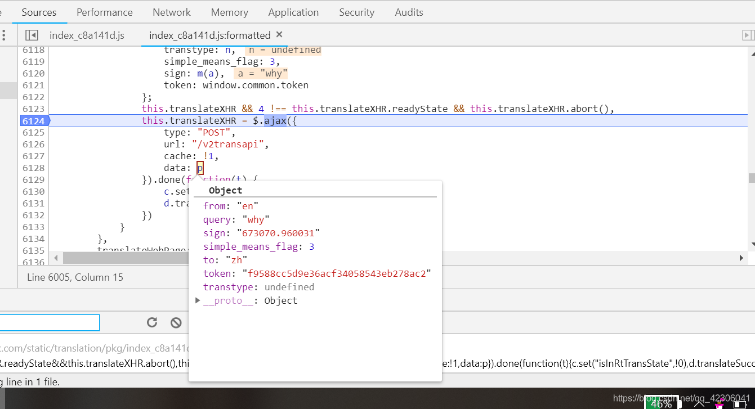
Task: Click the Object header in the tooltip
Action: [x=225, y=190]
